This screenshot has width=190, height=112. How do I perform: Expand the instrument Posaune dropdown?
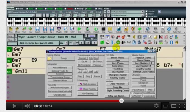pos(33,15)
